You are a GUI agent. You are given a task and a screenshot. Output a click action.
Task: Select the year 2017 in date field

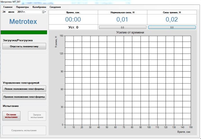(x=21, y=12)
